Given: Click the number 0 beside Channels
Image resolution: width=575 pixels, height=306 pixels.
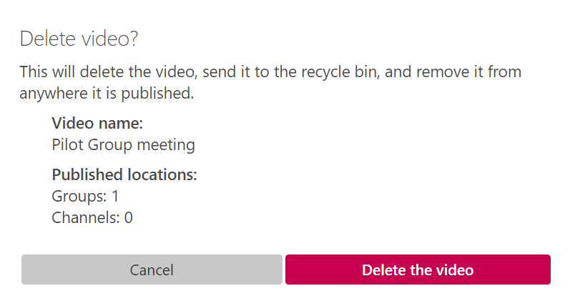Looking at the screenshot, I should click(129, 217).
